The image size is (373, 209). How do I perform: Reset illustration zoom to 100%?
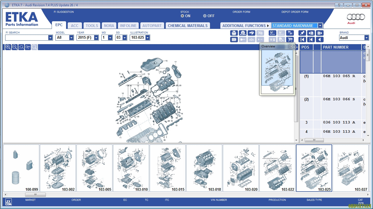[28, 47]
